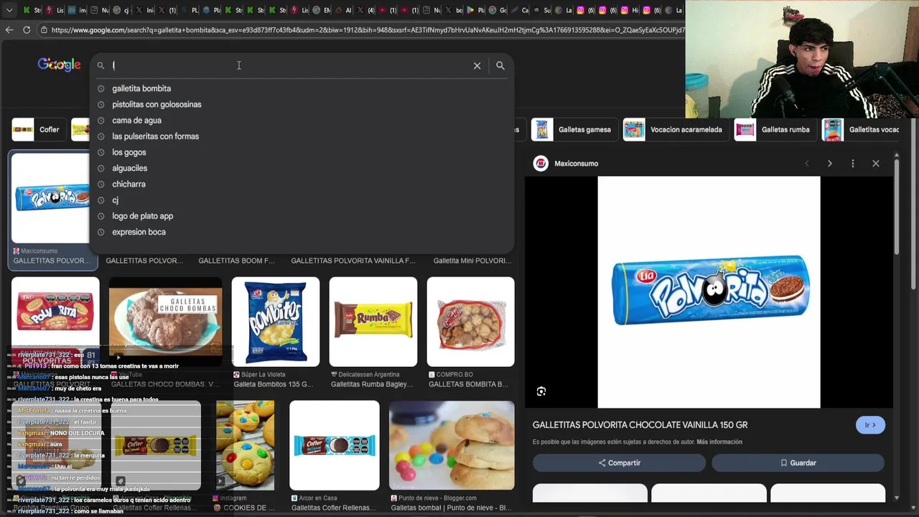Screen dimensions: 919x517
Task: Open the Bombitos bag thumbnail
Action: [x=276, y=322]
